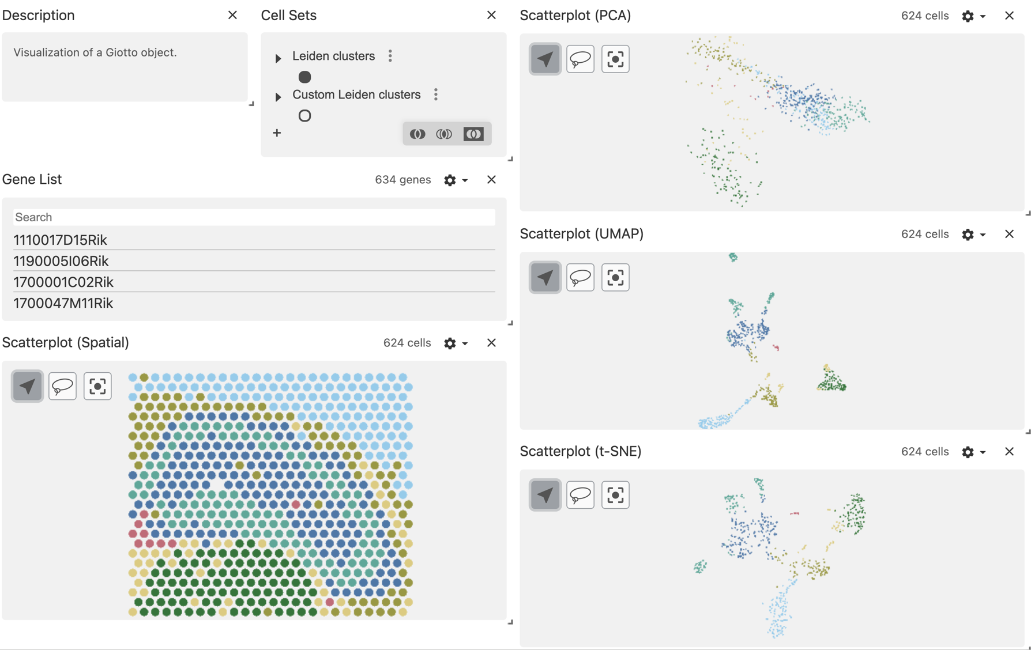Open the Gene List settings gear dropdown
The height and width of the screenshot is (650, 1031).
point(455,180)
